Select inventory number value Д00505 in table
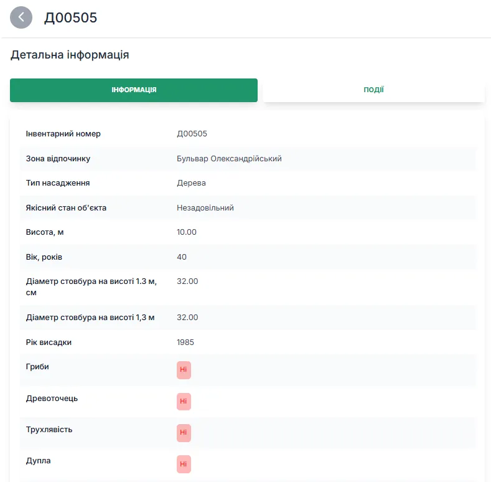The width and height of the screenshot is (491, 482). pos(192,134)
